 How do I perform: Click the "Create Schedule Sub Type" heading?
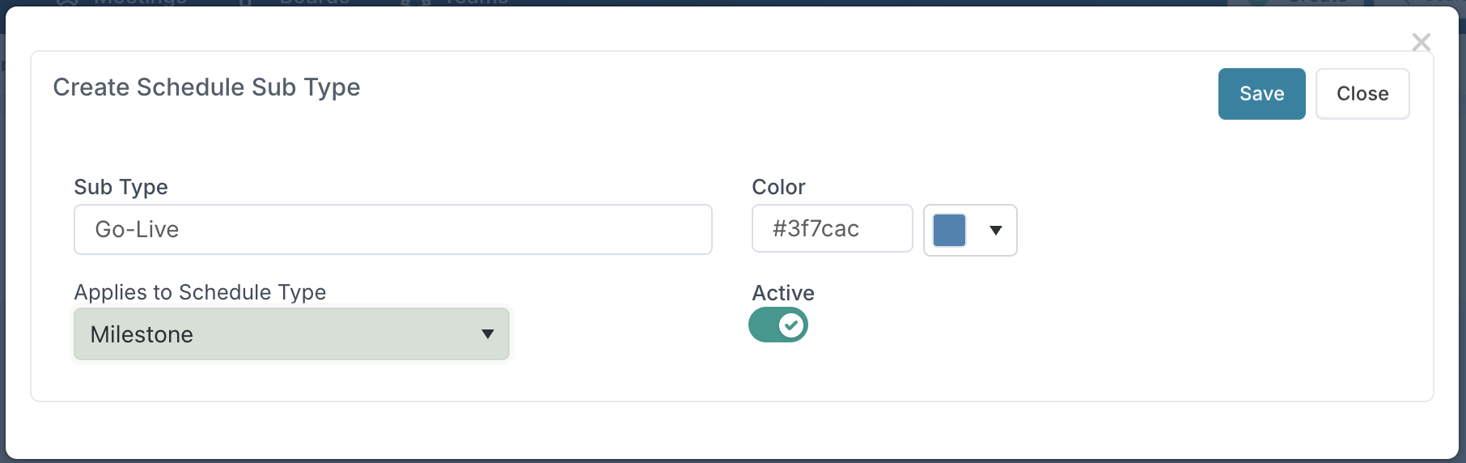pos(206,87)
